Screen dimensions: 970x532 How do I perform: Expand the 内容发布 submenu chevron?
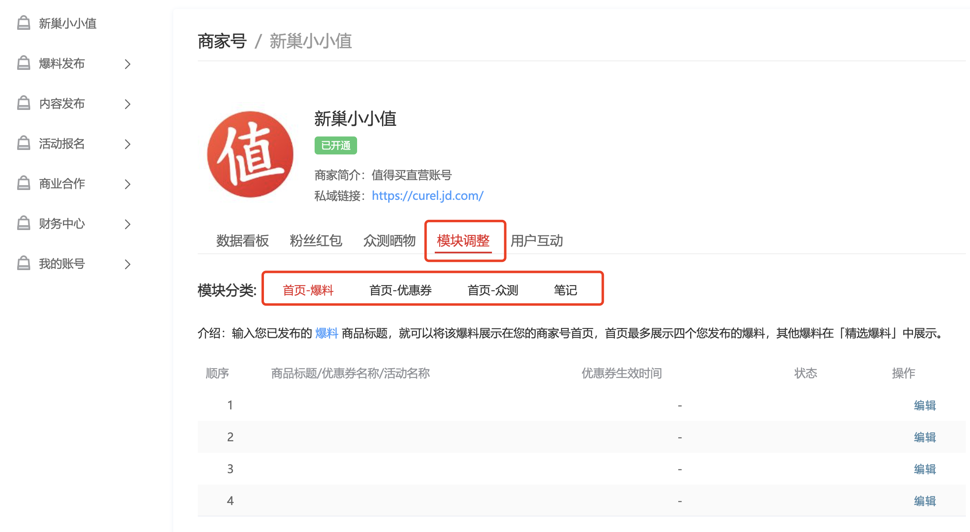[127, 104]
